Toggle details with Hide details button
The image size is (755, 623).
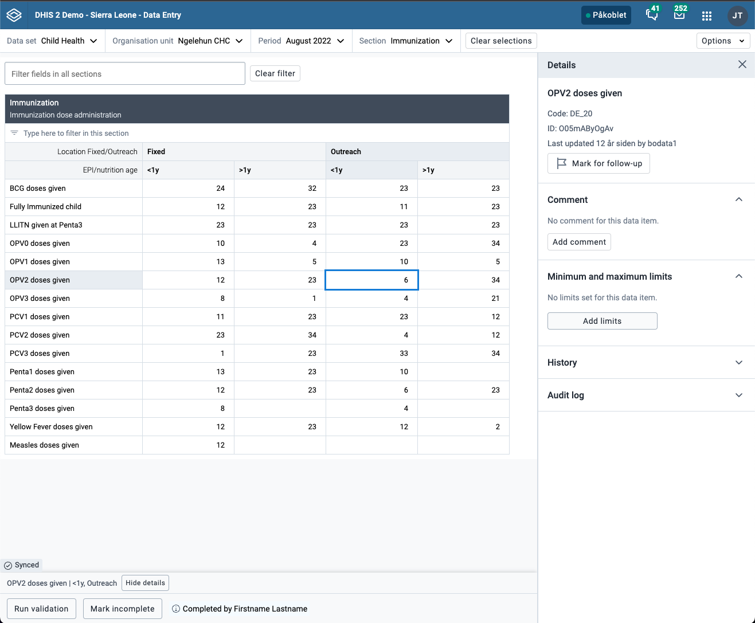tap(145, 583)
